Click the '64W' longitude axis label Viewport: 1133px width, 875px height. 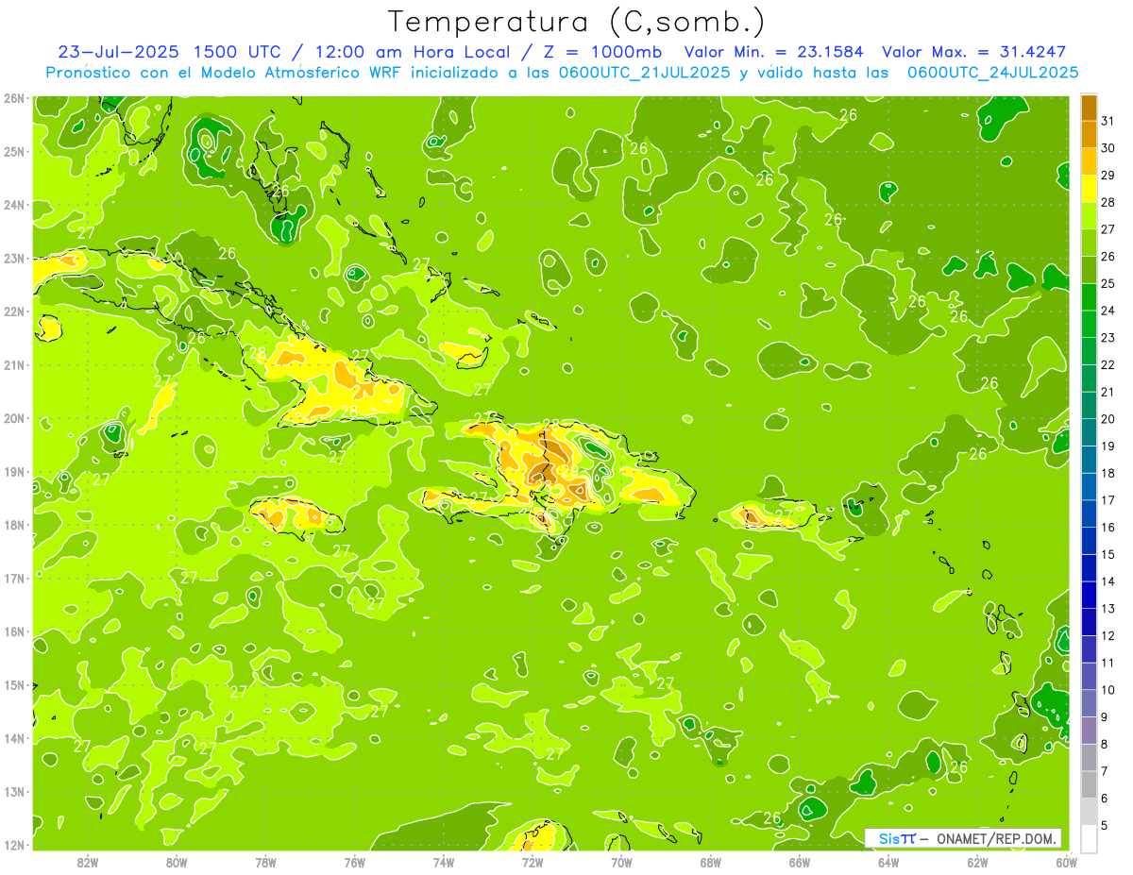point(888,862)
